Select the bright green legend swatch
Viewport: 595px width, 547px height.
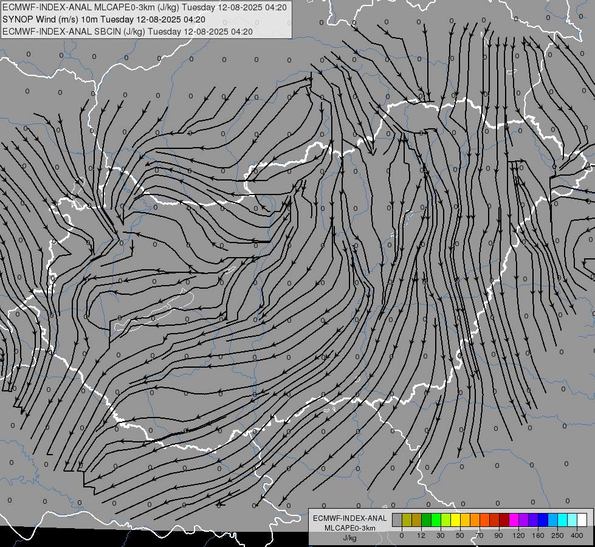pos(436,520)
